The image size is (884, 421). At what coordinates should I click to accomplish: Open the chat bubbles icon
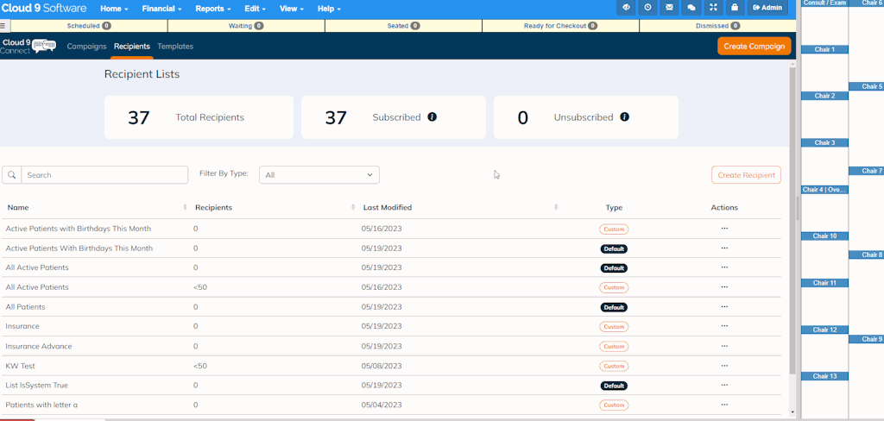[x=691, y=8]
